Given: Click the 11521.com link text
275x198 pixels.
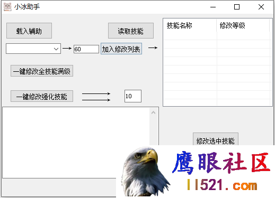Looking at the screenshot, I should pyautogui.click(x=222, y=185).
